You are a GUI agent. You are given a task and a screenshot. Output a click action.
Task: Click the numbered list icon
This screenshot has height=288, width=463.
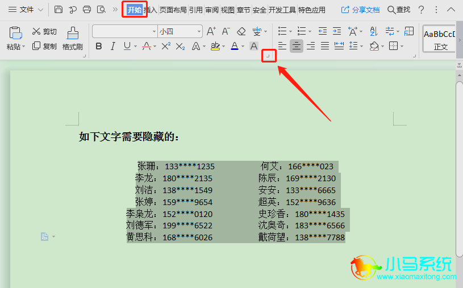click(302, 31)
